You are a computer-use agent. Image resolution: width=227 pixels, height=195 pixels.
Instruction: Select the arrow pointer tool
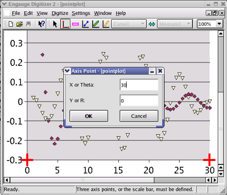pos(55,24)
